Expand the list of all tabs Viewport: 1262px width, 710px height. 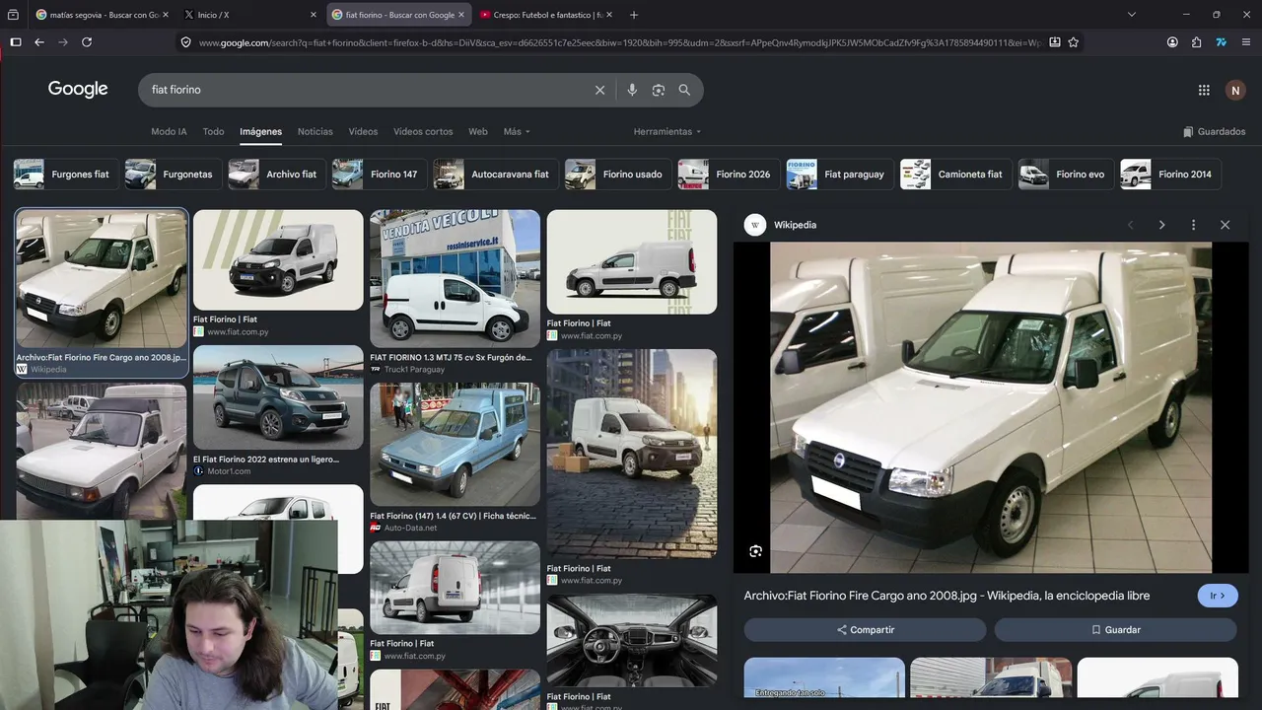pyautogui.click(x=1132, y=15)
